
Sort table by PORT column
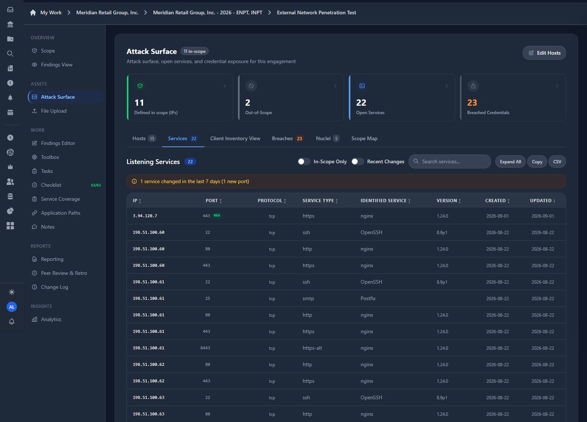click(x=214, y=201)
